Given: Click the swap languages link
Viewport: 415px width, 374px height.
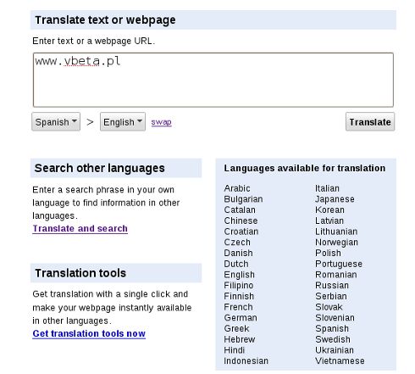Looking at the screenshot, I should [x=161, y=122].
